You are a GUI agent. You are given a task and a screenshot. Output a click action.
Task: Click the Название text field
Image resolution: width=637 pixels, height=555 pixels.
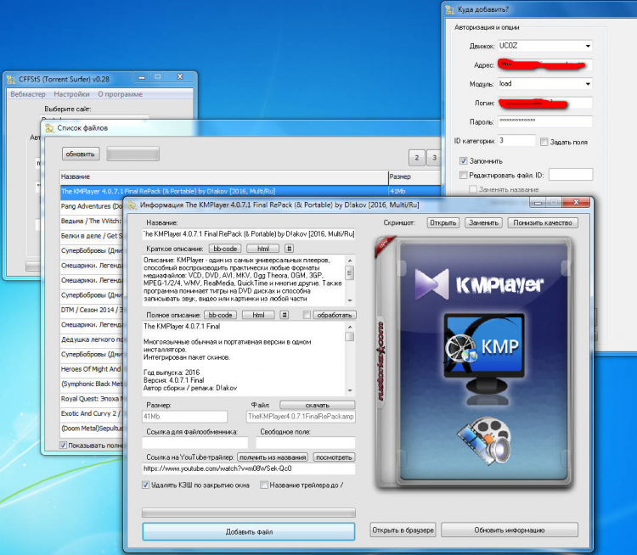coord(249,234)
